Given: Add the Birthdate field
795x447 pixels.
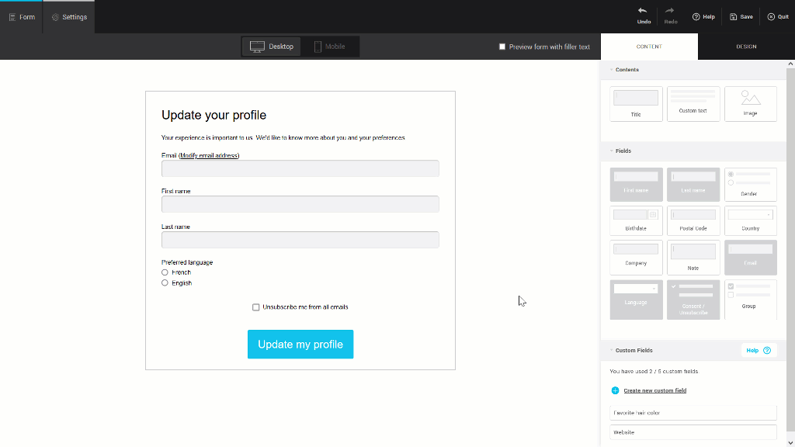Looking at the screenshot, I should click(635, 220).
